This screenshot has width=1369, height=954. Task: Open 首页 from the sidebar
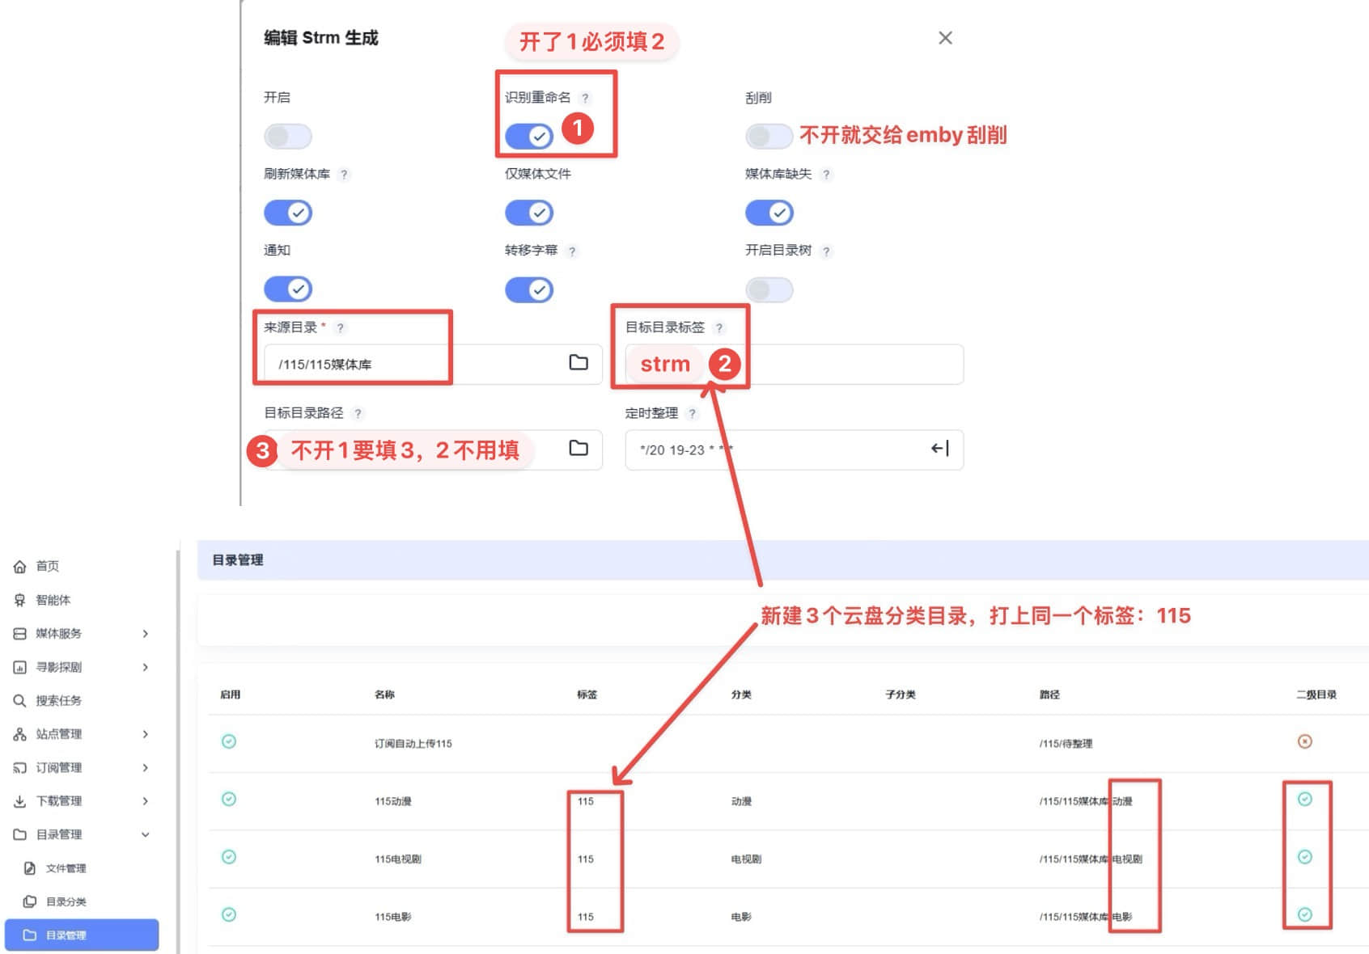tap(47, 567)
